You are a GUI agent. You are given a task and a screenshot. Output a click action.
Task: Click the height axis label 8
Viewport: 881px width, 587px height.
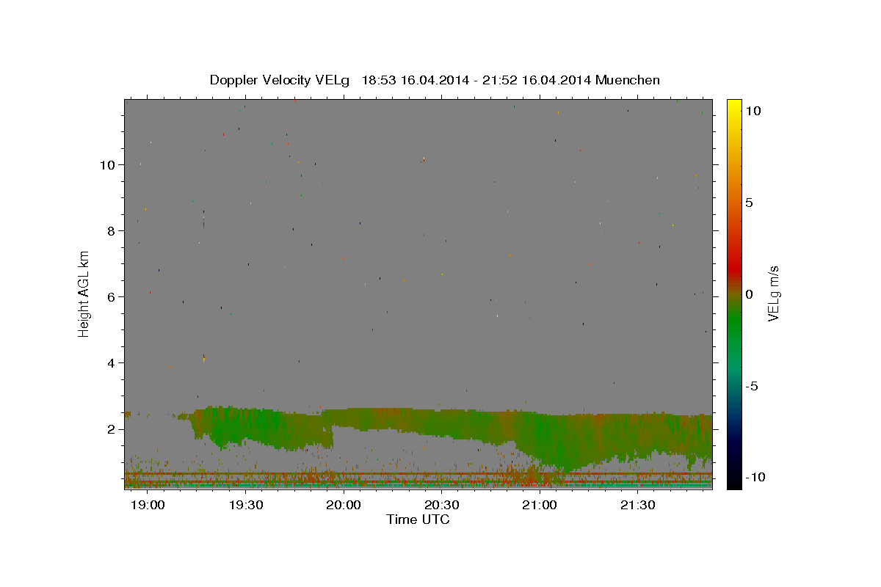(x=112, y=231)
